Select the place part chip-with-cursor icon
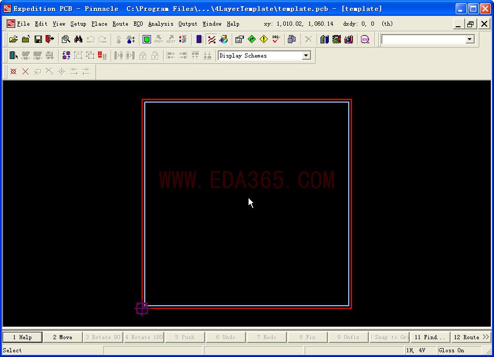Image resolution: width=494 pixels, height=357 pixels. [14, 55]
